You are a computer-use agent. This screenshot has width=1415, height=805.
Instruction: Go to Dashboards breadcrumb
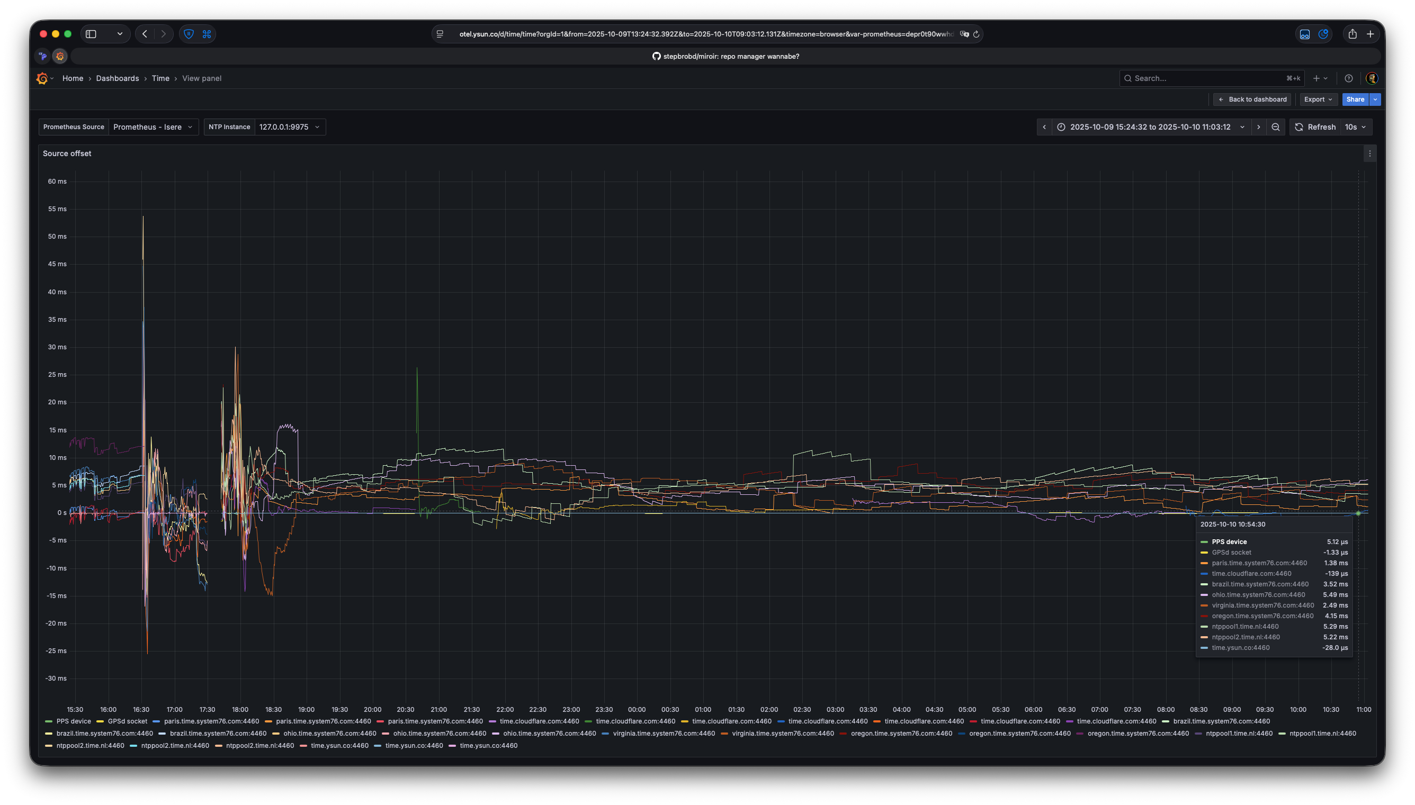point(117,78)
